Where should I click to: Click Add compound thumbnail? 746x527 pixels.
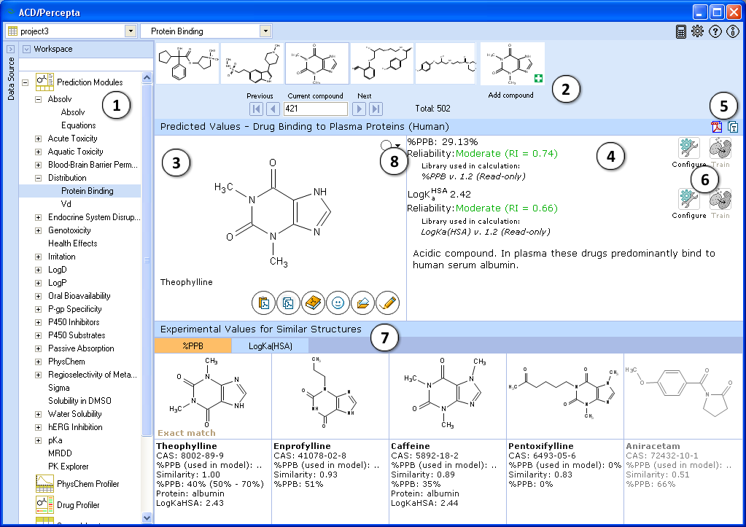click(x=513, y=63)
